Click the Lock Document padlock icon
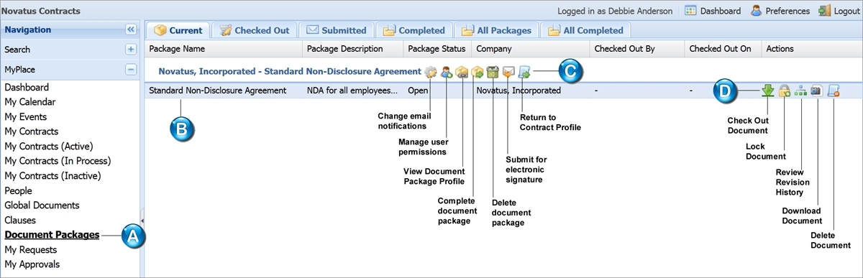863x278 pixels. click(785, 91)
